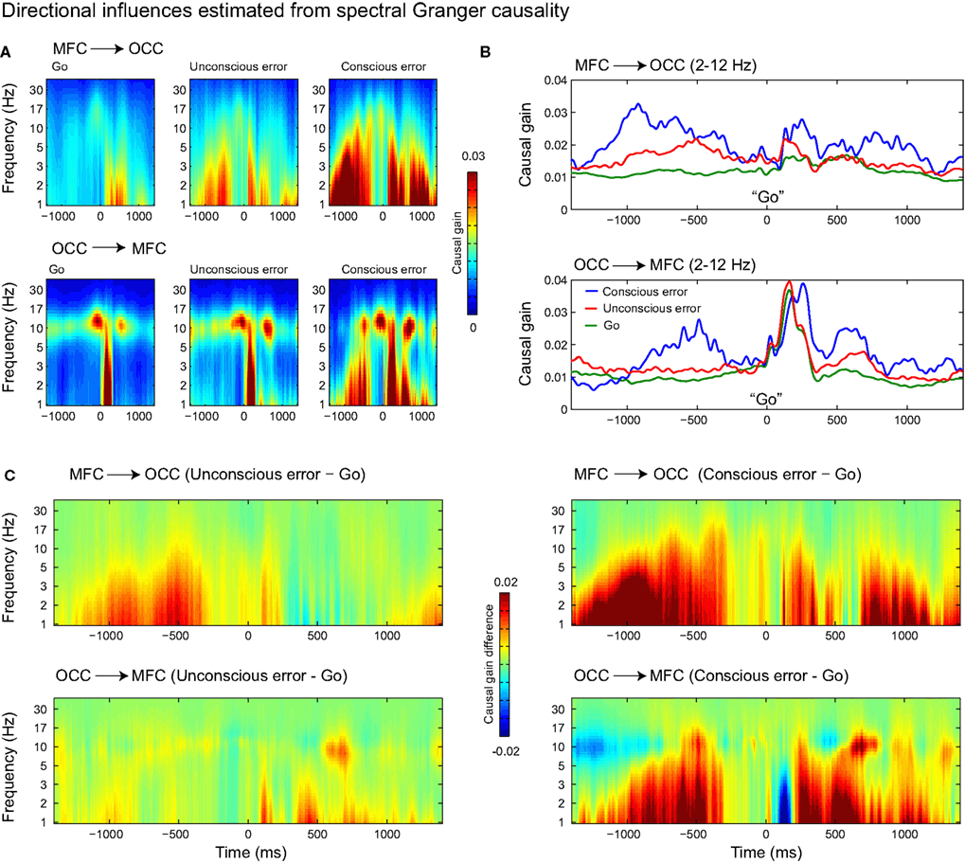Image resolution: width=965 pixels, height=863 pixels.
Task: Click the OCC to MFC Conscious error heatmap
Action: click(383, 342)
